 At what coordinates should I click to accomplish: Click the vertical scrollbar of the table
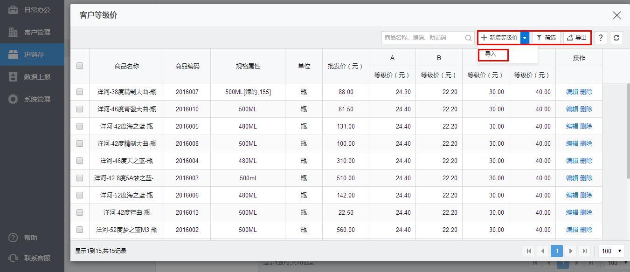(x=628, y=130)
